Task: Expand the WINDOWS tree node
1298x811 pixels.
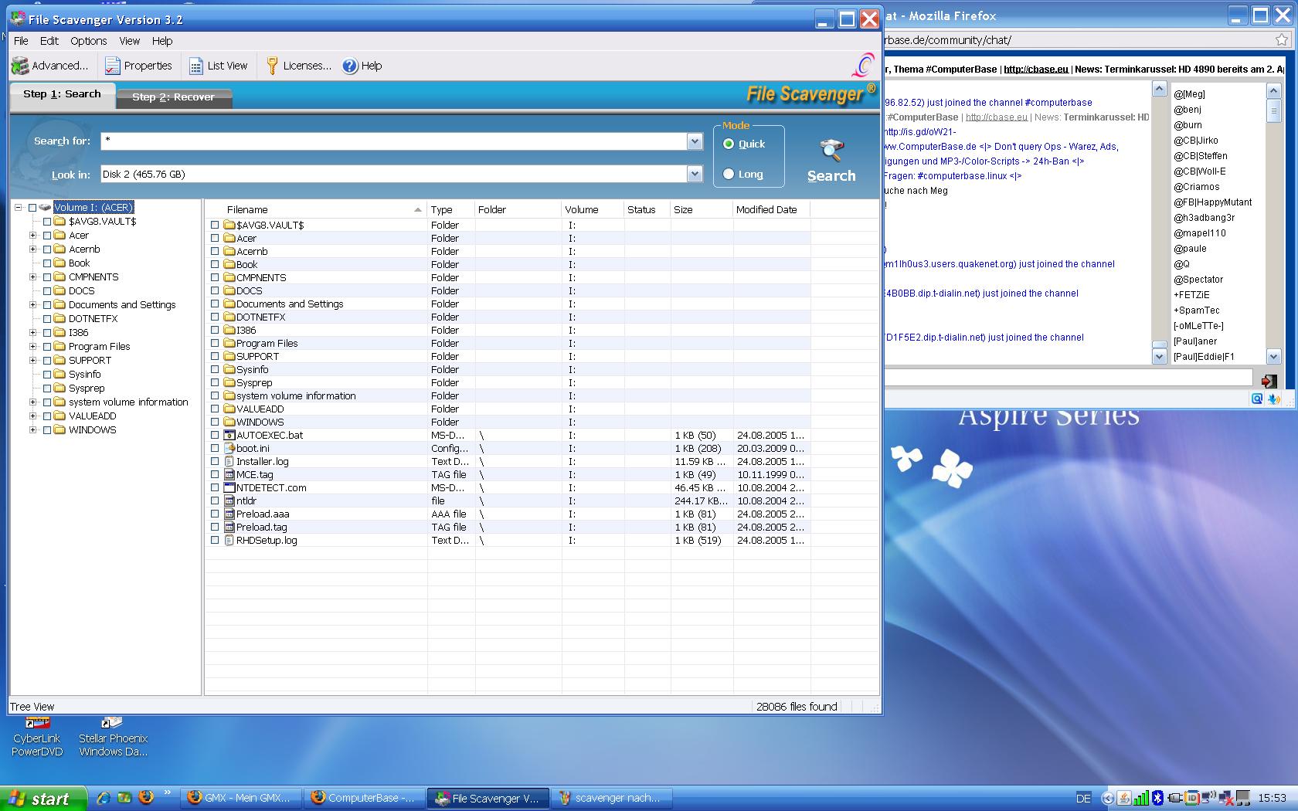Action: [32, 430]
